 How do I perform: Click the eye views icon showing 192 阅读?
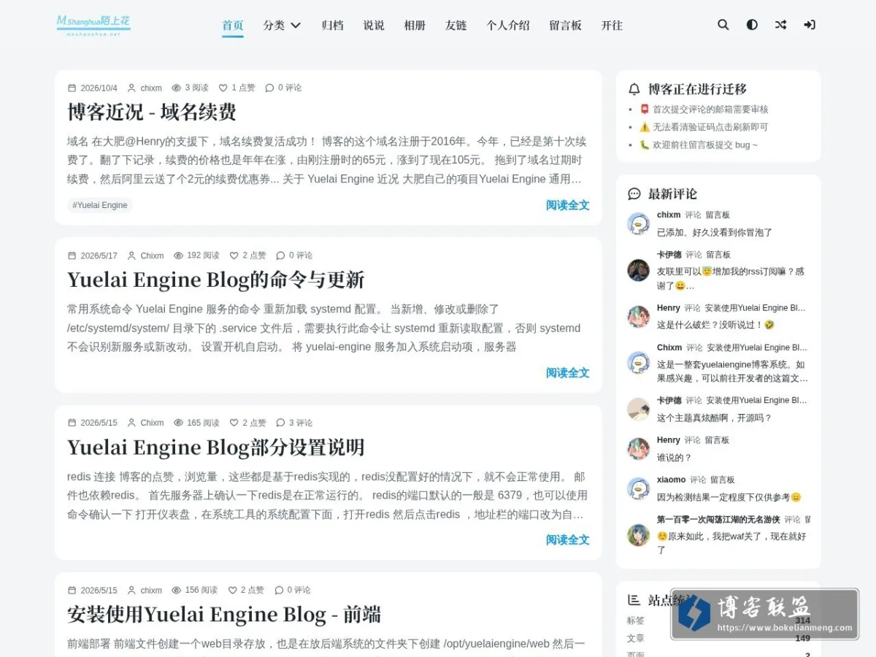(178, 255)
